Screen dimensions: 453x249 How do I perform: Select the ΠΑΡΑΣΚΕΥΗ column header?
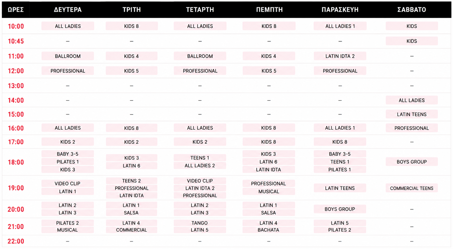[x=340, y=10]
